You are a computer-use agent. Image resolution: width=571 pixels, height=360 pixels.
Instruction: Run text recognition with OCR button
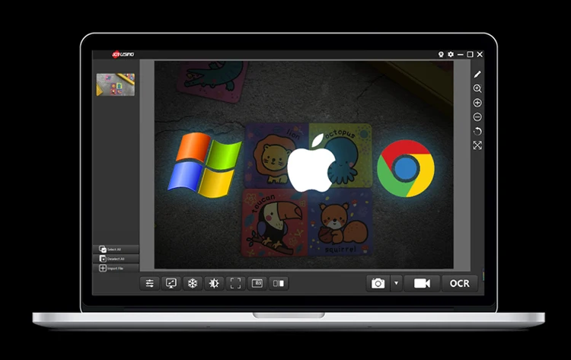click(x=460, y=283)
